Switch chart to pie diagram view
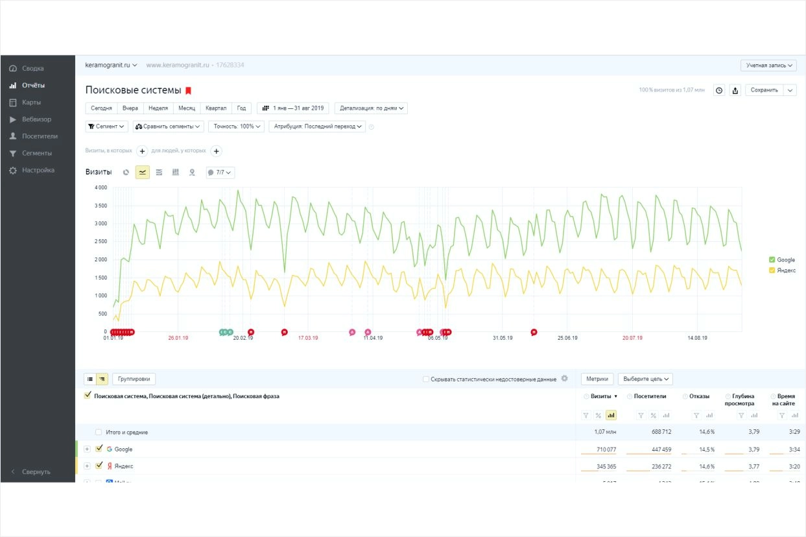Viewport: 806px width, 537px height. 126,173
